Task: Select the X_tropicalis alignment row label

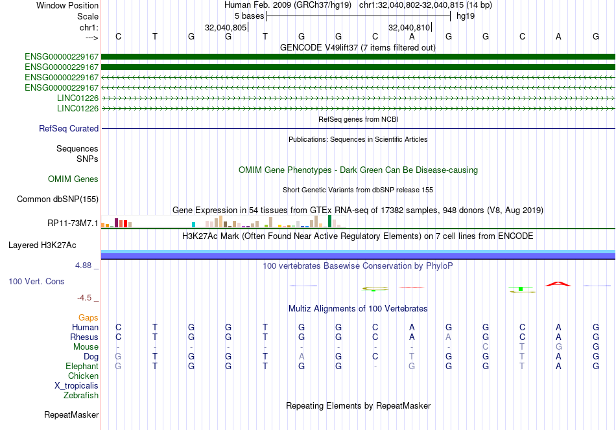Action: point(77,386)
